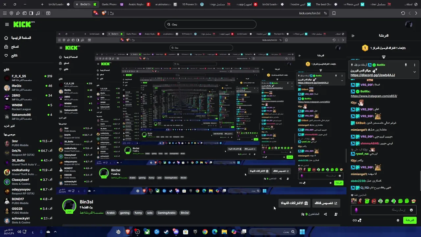Image resolution: width=421 pixels, height=237 pixels.
Task: Open pinned message three-dot options
Action: pyautogui.click(x=414, y=65)
